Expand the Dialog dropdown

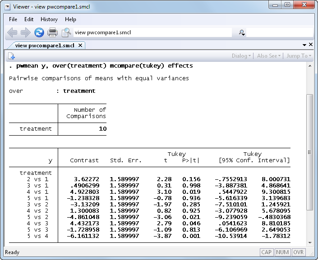tap(241, 56)
